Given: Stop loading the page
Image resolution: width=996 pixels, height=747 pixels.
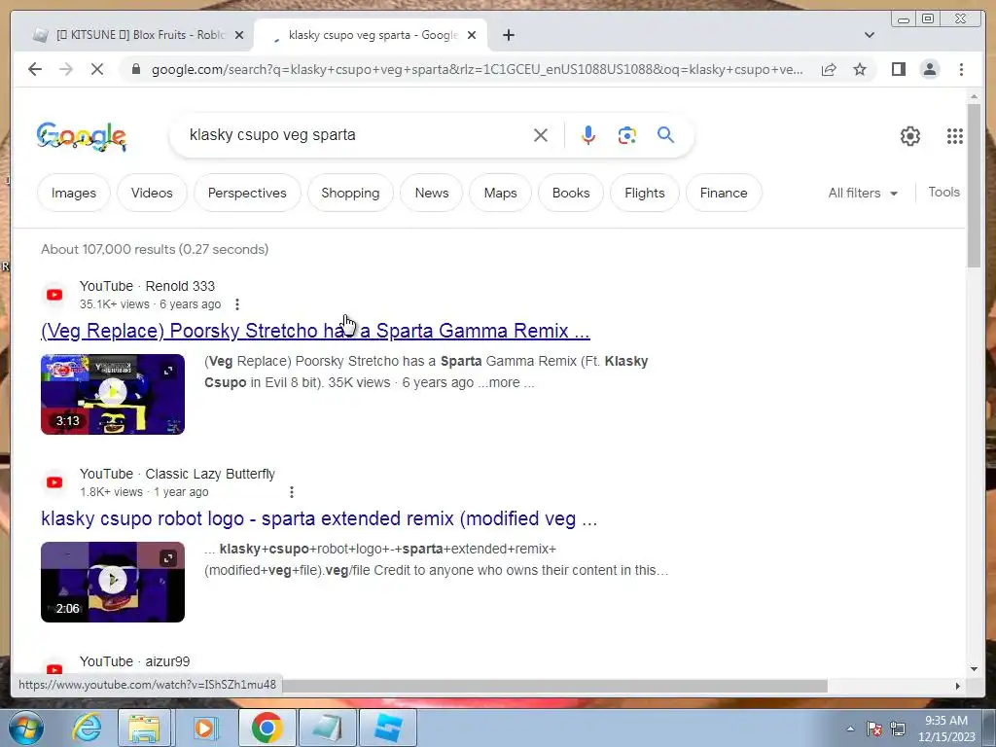Looking at the screenshot, I should click(97, 69).
